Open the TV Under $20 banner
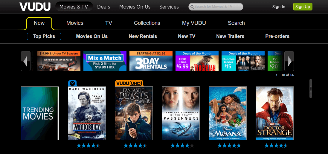328x154 pixels. tap(275, 61)
